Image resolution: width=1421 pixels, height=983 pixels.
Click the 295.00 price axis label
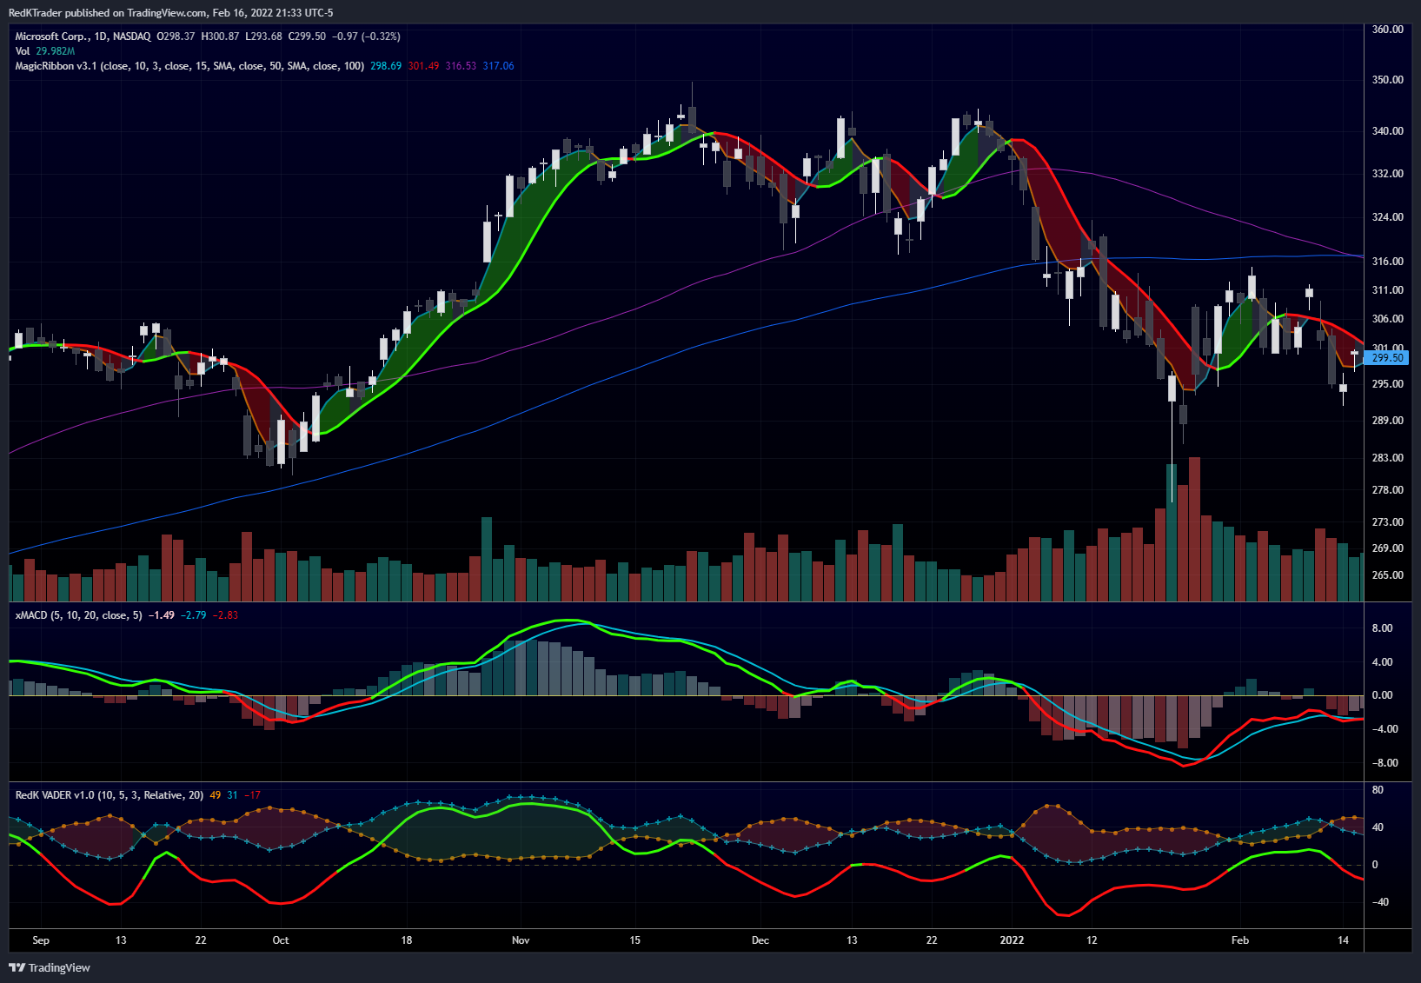pyautogui.click(x=1387, y=384)
